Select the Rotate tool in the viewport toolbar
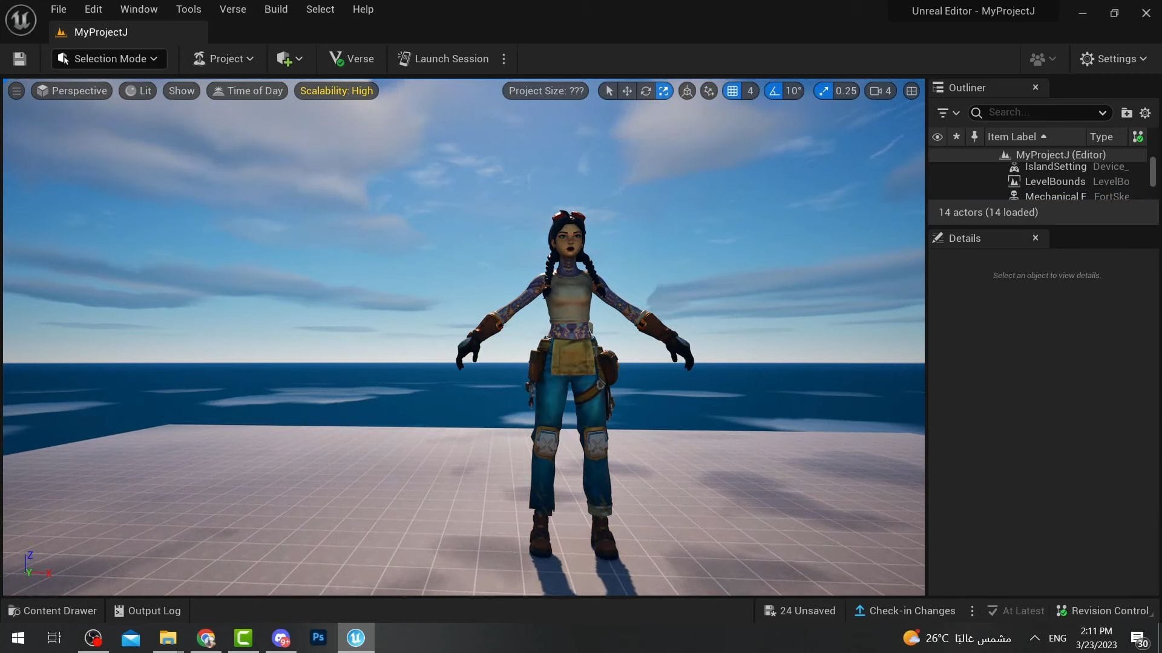Image resolution: width=1162 pixels, height=653 pixels. [646, 91]
